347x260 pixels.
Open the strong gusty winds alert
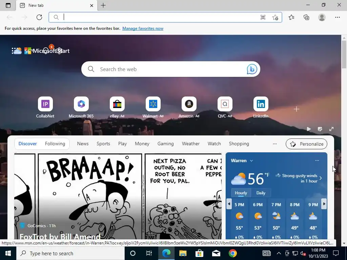(299, 178)
